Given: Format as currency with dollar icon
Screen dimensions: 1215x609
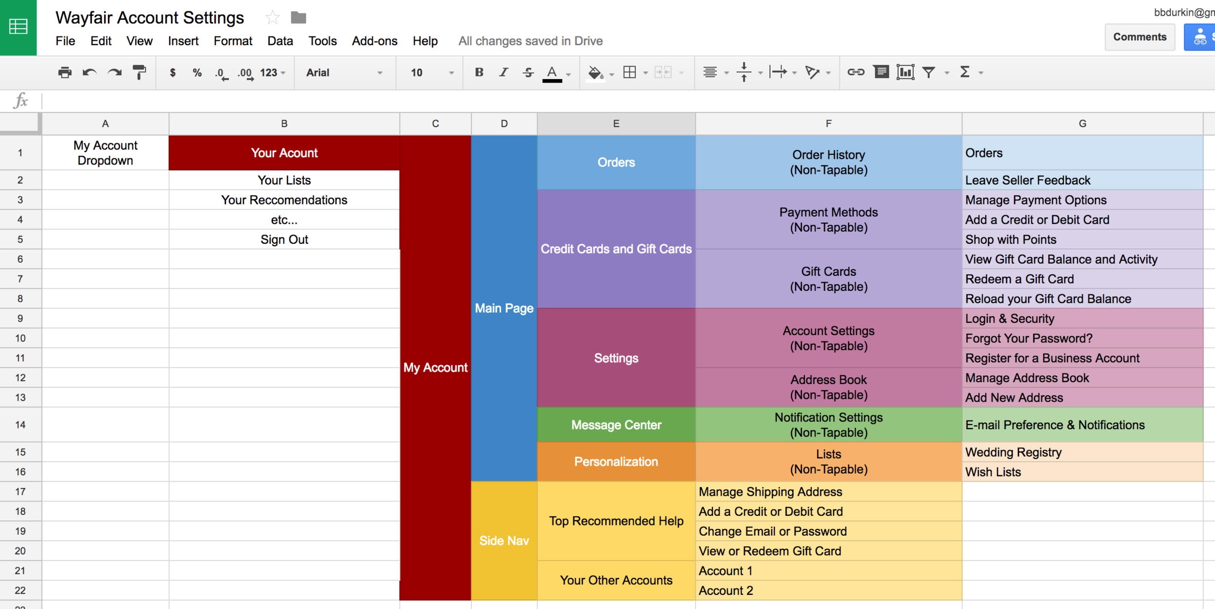Looking at the screenshot, I should click(x=173, y=72).
